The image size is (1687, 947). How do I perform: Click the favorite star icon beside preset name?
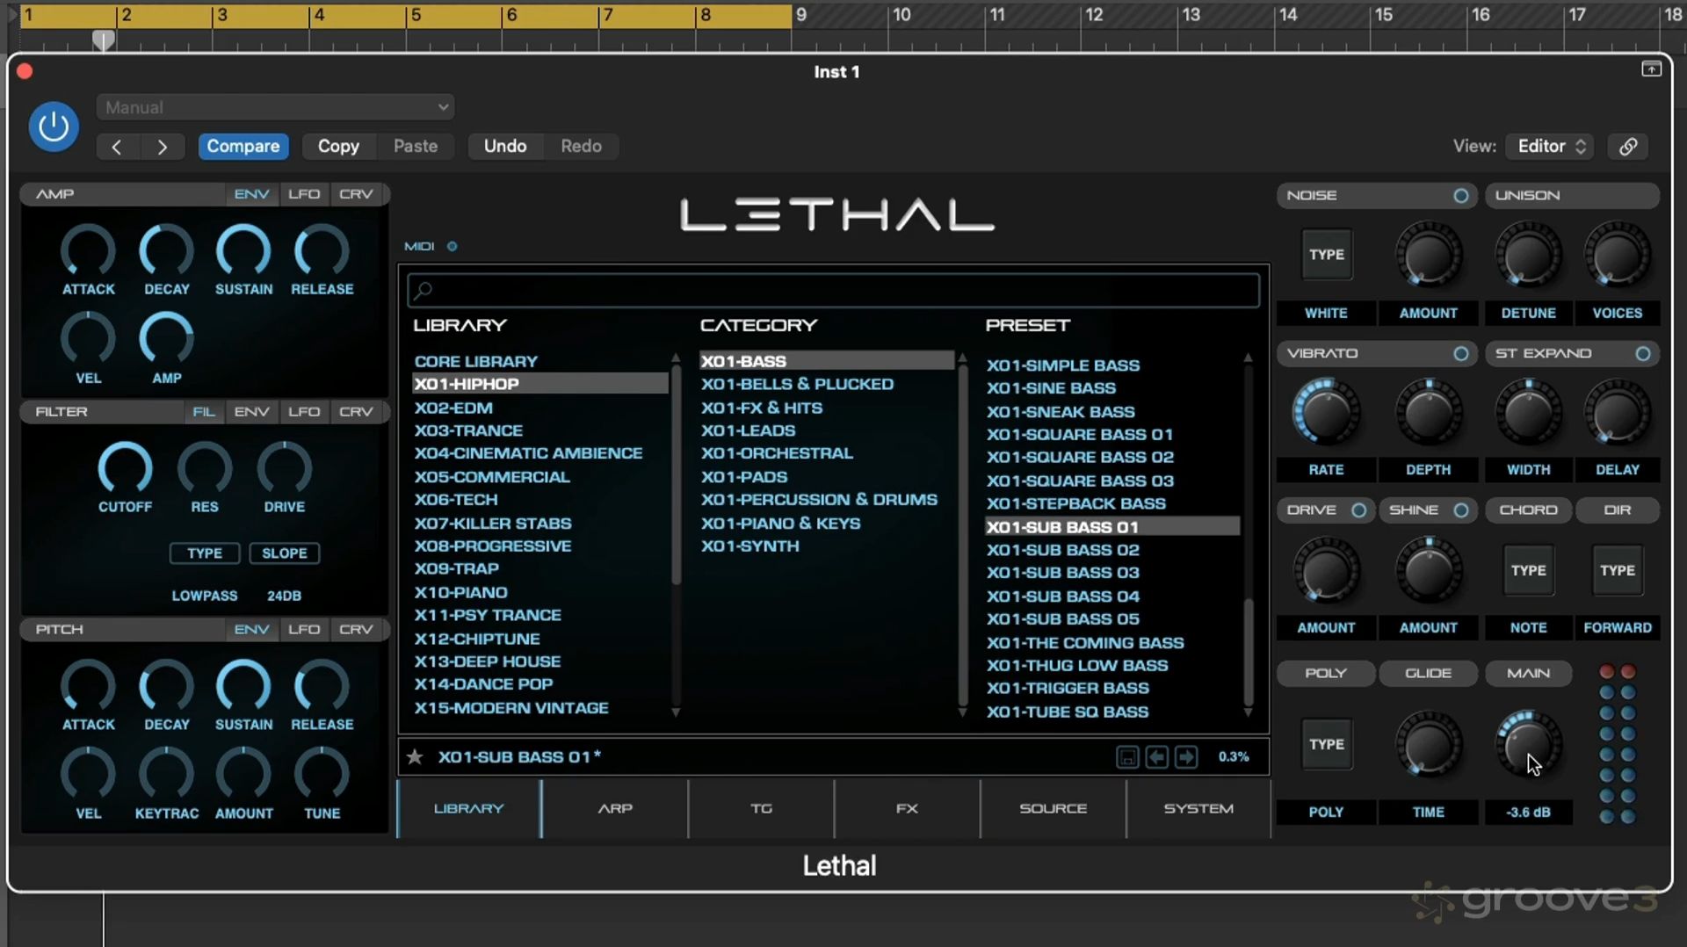[x=415, y=756]
